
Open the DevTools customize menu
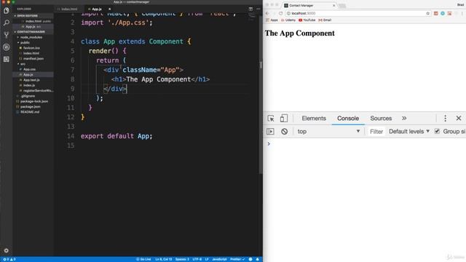(x=445, y=118)
